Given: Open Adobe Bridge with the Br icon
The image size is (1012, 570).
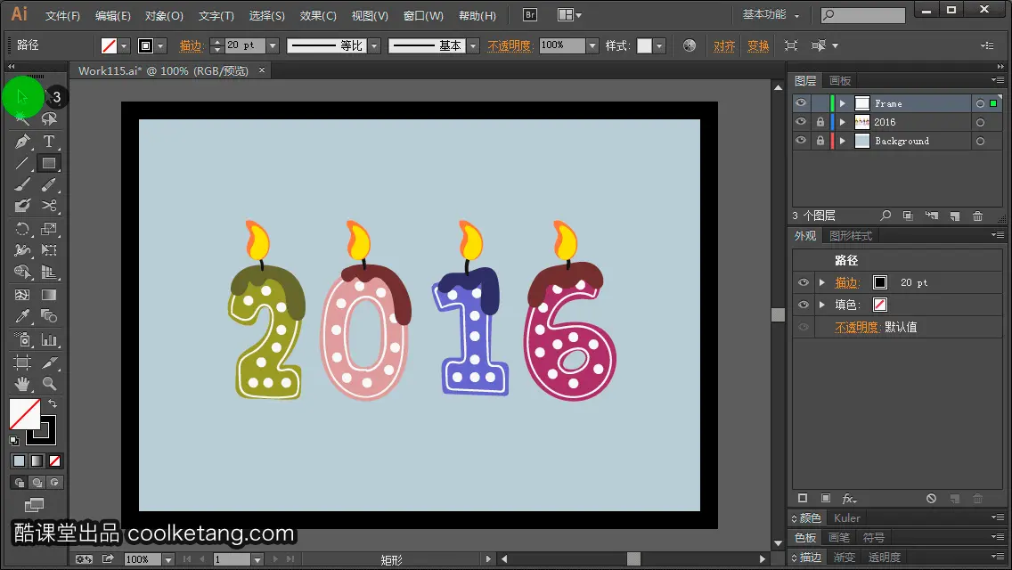Looking at the screenshot, I should pos(530,15).
